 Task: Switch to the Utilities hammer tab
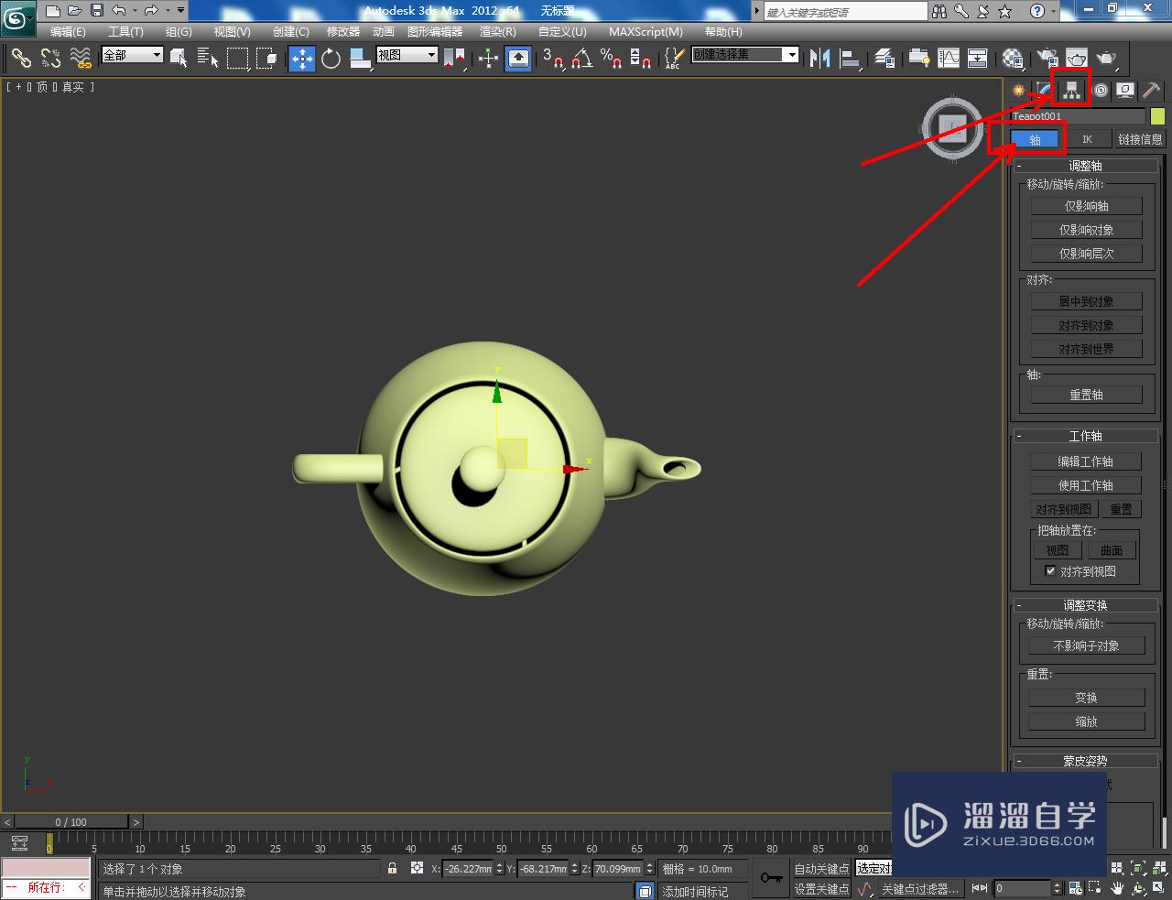pos(1151,90)
